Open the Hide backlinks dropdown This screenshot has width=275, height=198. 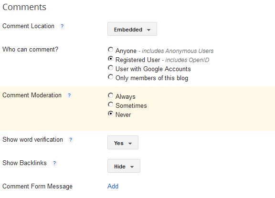(x=124, y=166)
